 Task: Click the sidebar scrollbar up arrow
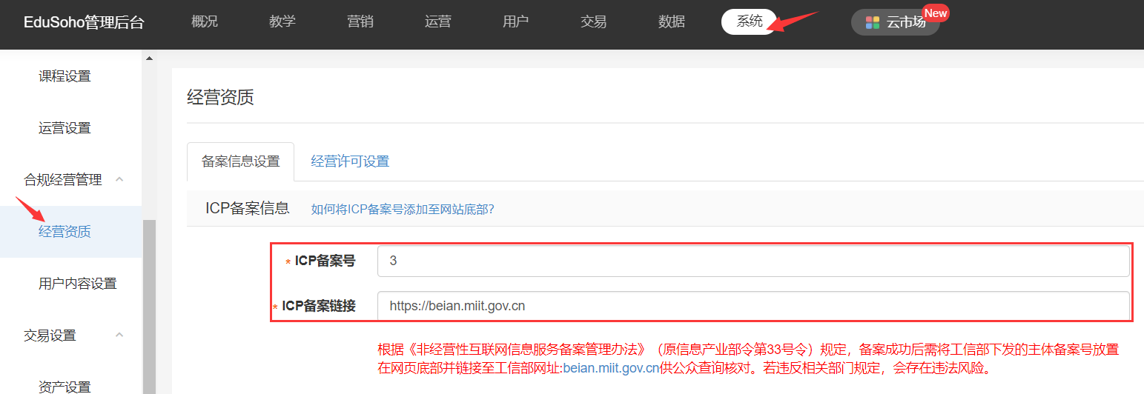149,58
